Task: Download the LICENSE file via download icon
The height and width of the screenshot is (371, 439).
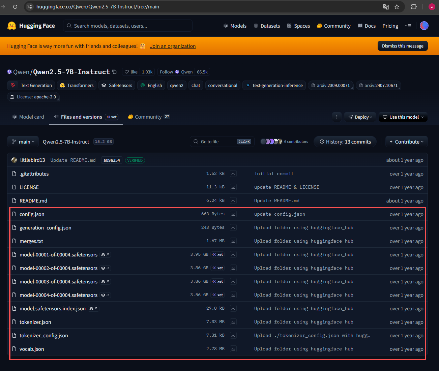Action: pyautogui.click(x=233, y=187)
